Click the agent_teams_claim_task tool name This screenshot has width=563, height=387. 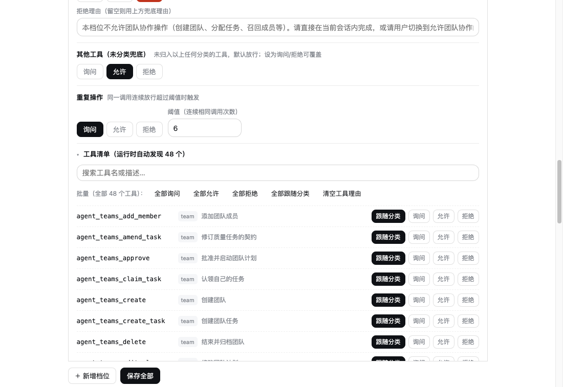(119, 279)
